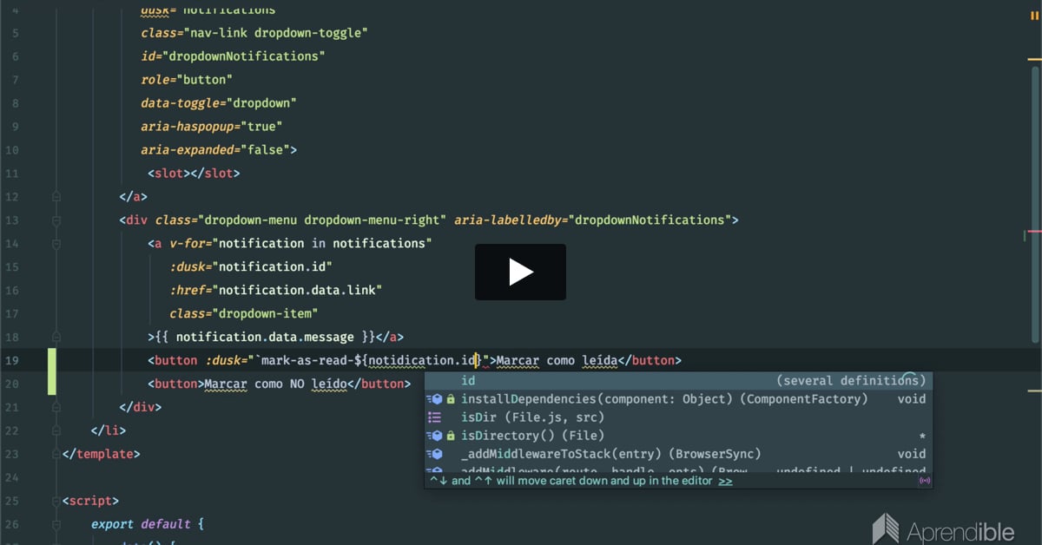Click the method icon beside isDirectory()
This screenshot has height=545, width=1042.
coord(434,436)
